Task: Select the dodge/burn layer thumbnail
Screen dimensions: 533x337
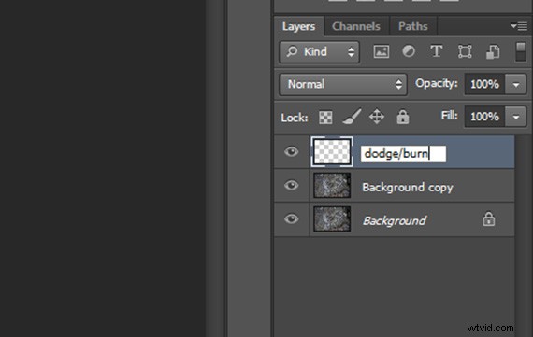Action: [x=332, y=152]
